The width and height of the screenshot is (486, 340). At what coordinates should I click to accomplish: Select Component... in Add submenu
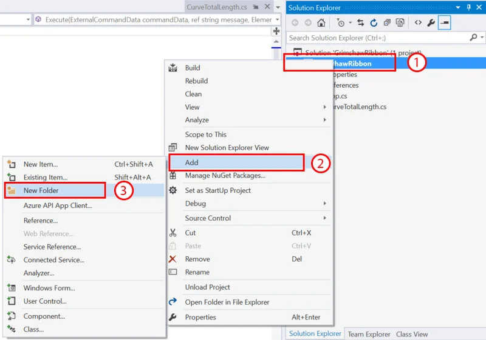click(84, 316)
